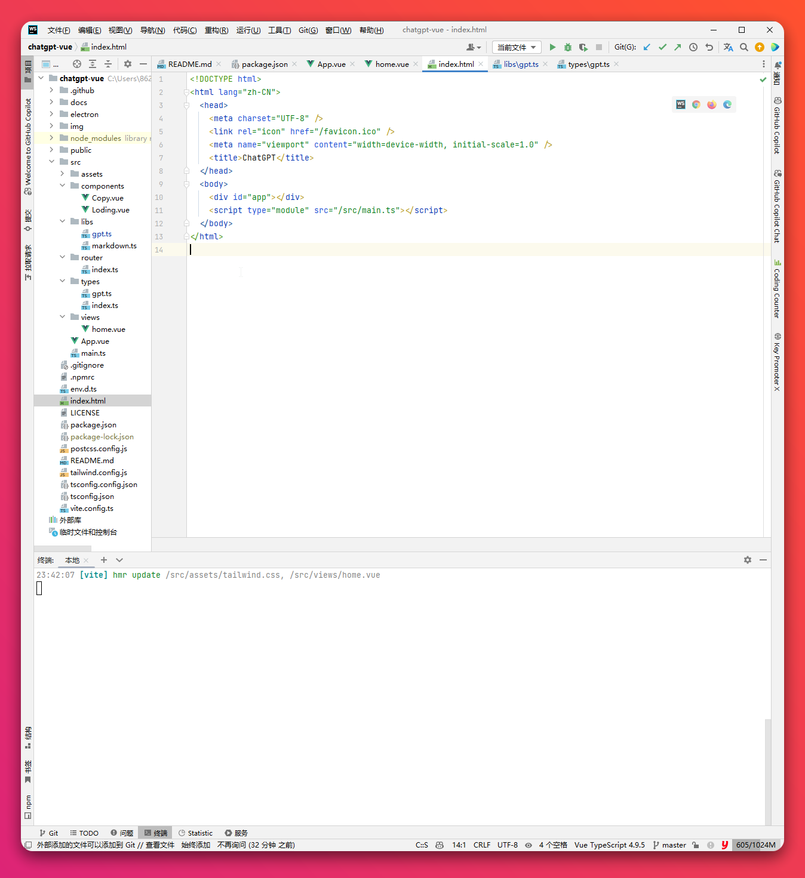Open search everywhere magnifier icon
This screenshot has height=878, width=805.
point(744,47)
